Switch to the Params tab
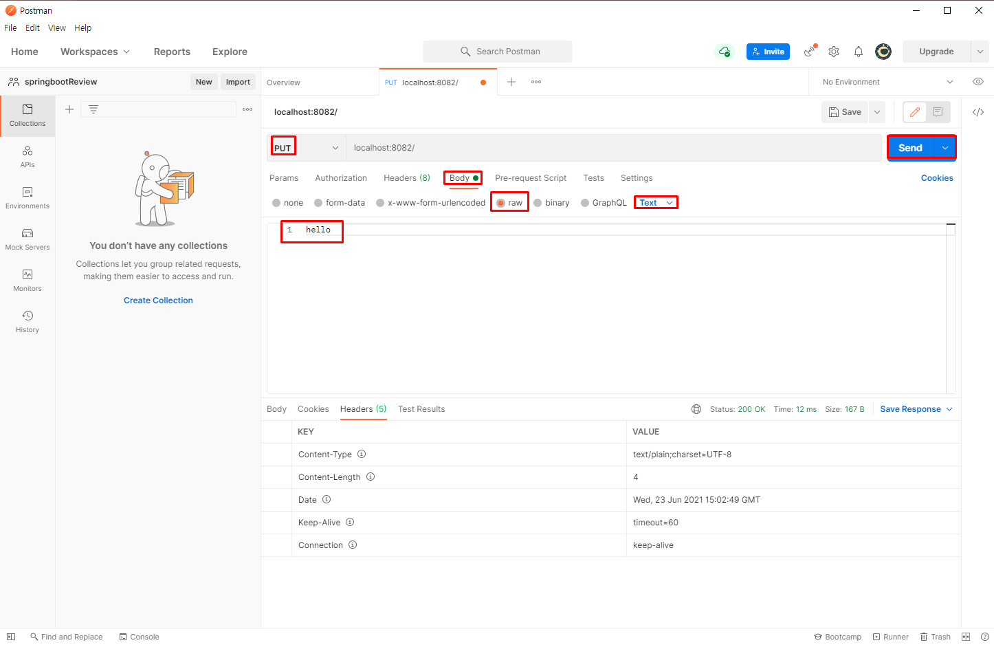994x645 pixels. point(284,178)
